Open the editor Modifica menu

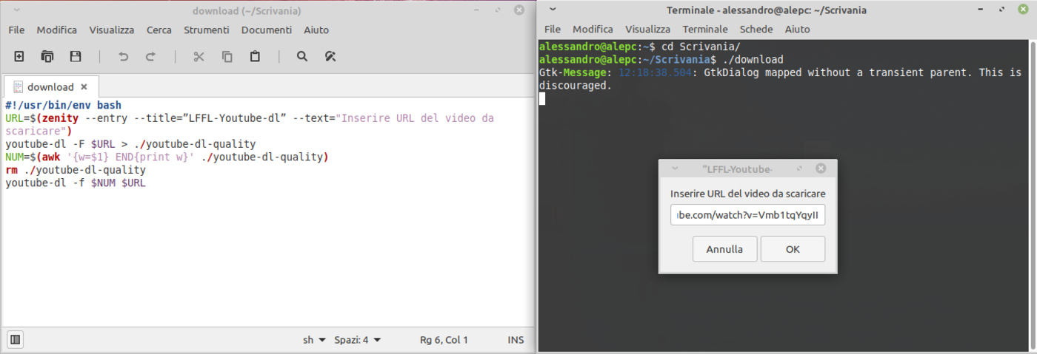click(57, 30)
